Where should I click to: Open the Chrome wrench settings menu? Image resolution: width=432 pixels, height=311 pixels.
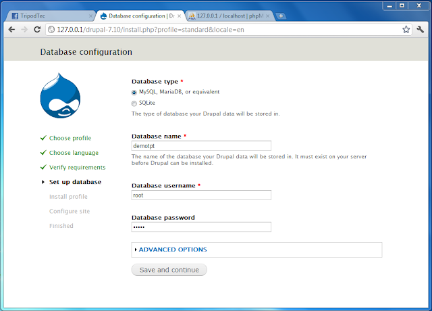(x=420, y=30)
